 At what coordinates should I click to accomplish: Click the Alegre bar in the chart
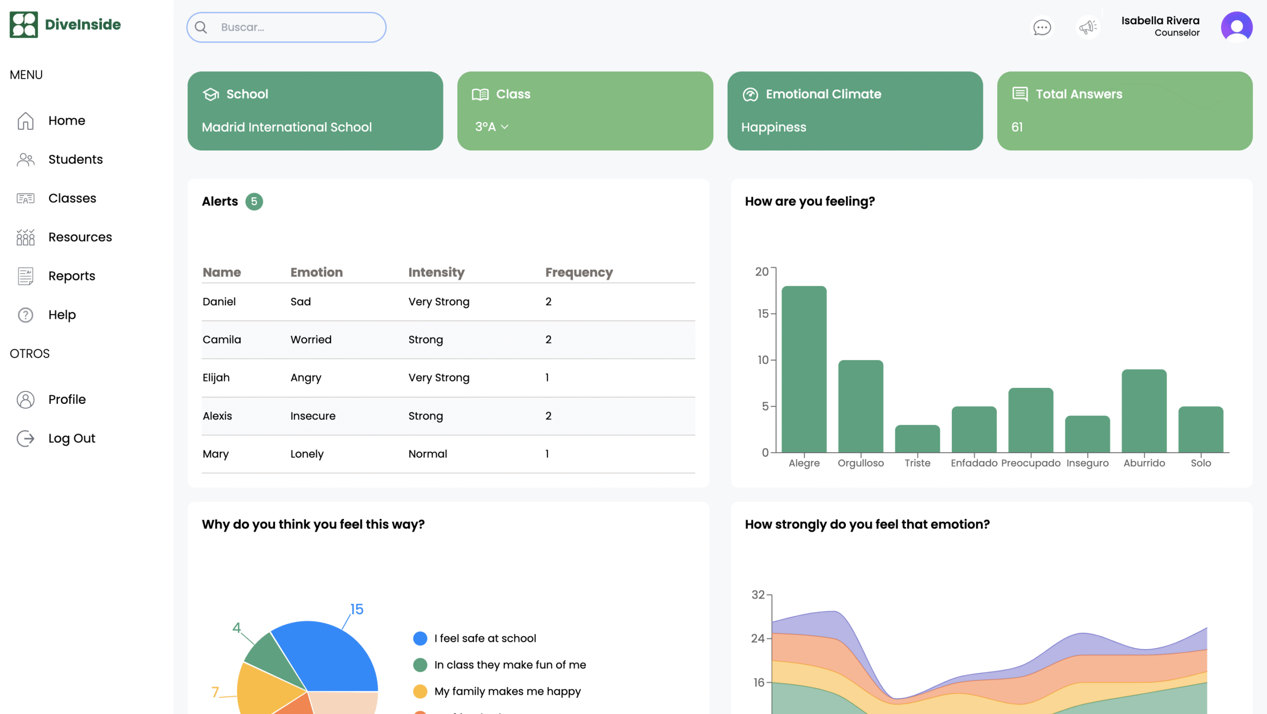coord(804,369)
